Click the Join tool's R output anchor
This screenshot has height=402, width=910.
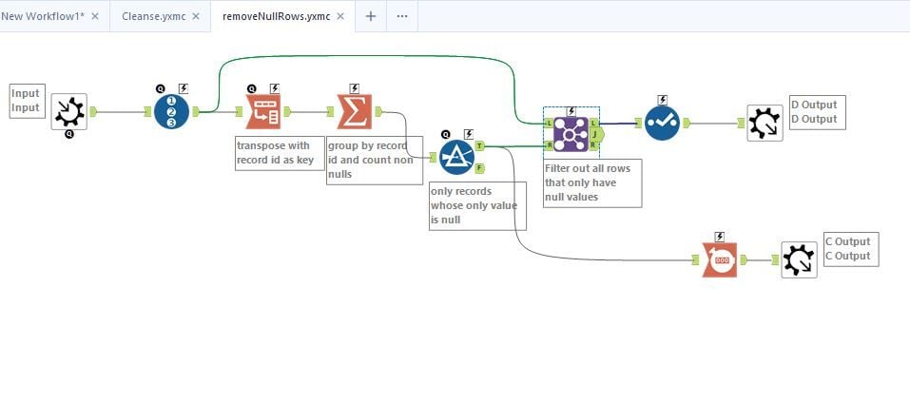click(594, 145)
